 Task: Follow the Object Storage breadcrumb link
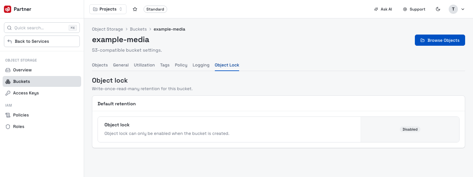click(x=107, y=29)
